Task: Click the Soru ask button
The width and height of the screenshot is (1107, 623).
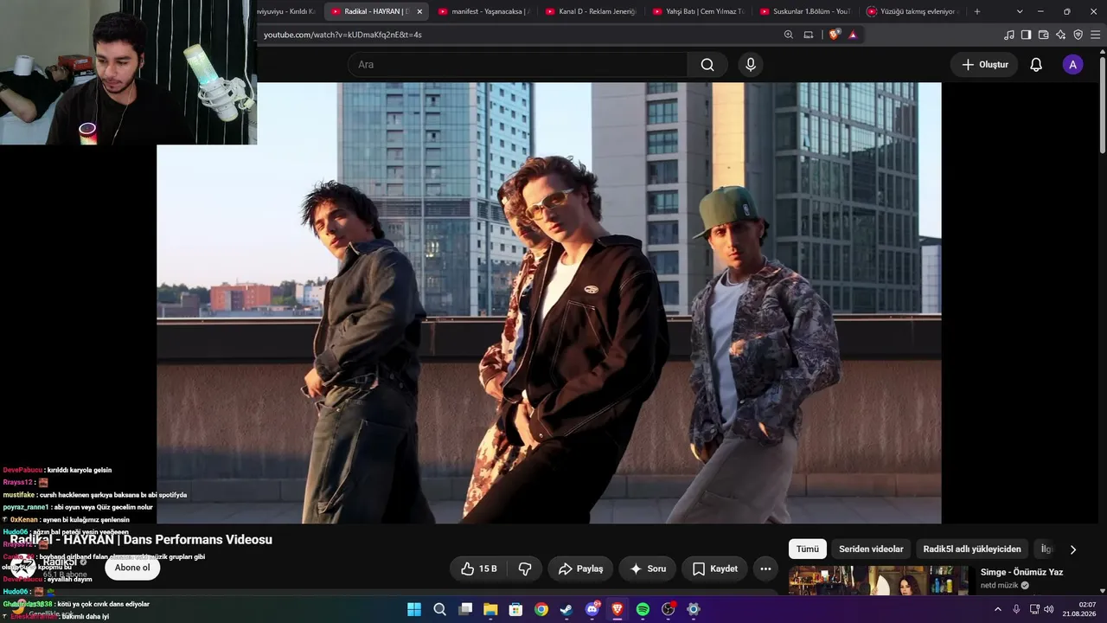Action: [x=648, y=568]
